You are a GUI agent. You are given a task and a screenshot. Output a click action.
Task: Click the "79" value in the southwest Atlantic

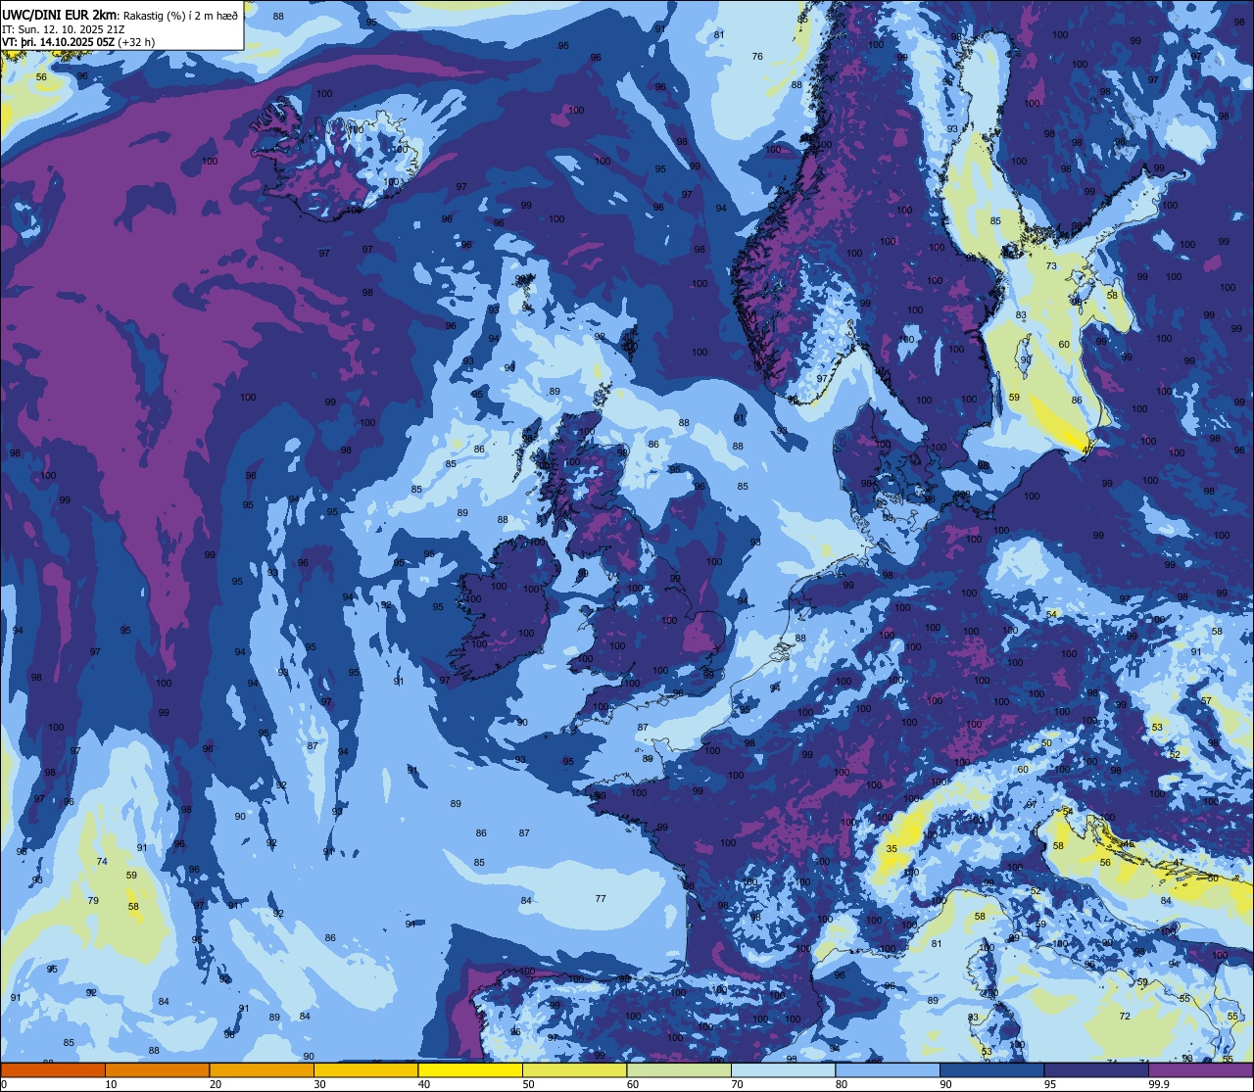pyautogui.click(x=93, y=901)
